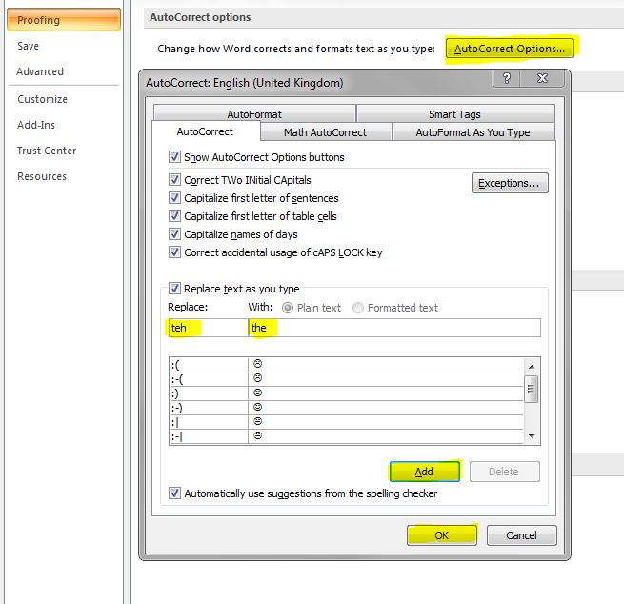Image resolution: width=624 pixels, height=604 pixels.
Task: Click the neutral face symbol for :|
Action: pyautogui.click(x=258, y=421)
